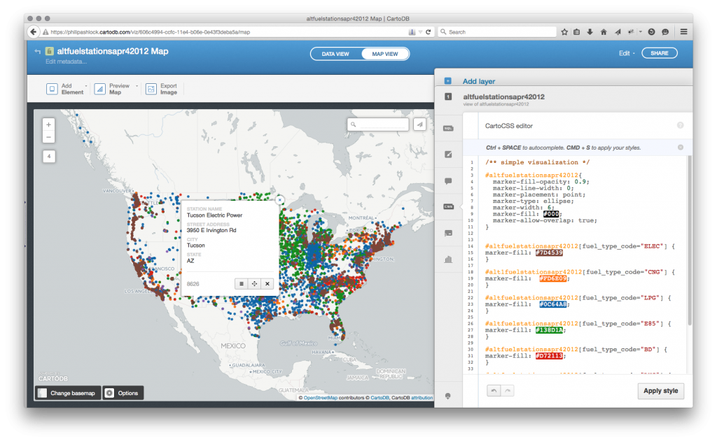Open the Edit dropdown menu

[x=627, y=53]
